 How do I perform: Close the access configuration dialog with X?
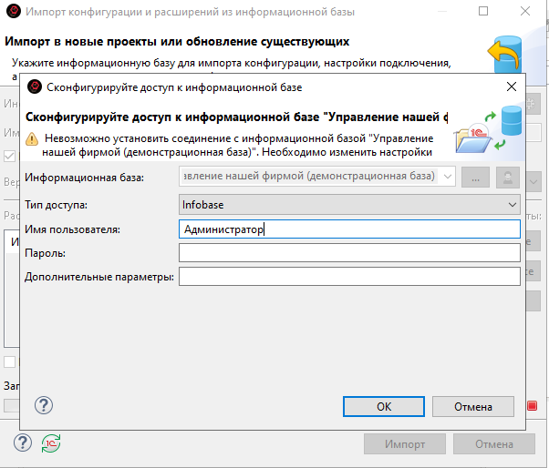coord(508,87)
